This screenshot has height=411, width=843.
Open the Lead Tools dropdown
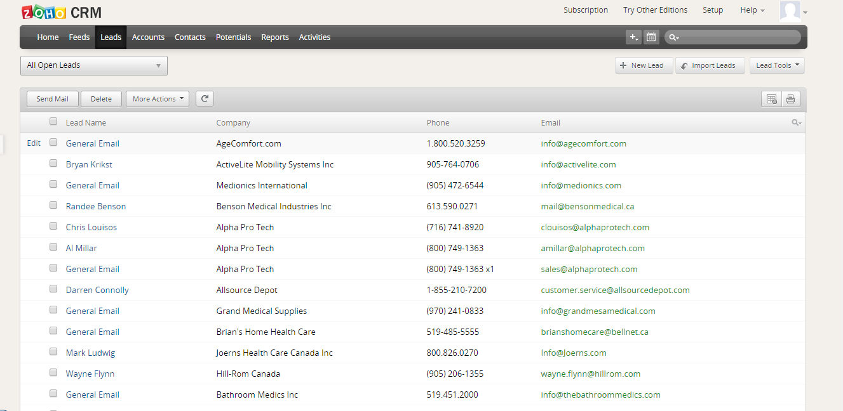coord(777,65)
